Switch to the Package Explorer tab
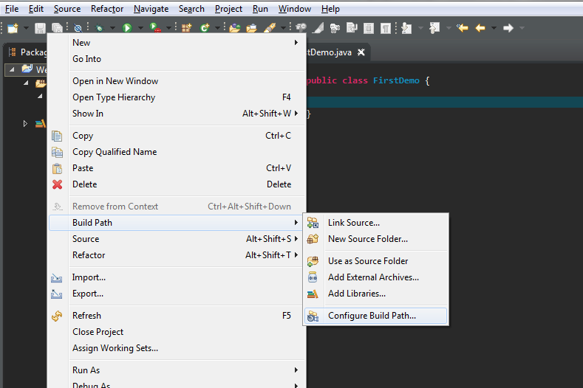583x388 pixels. [x=28, y=52]
